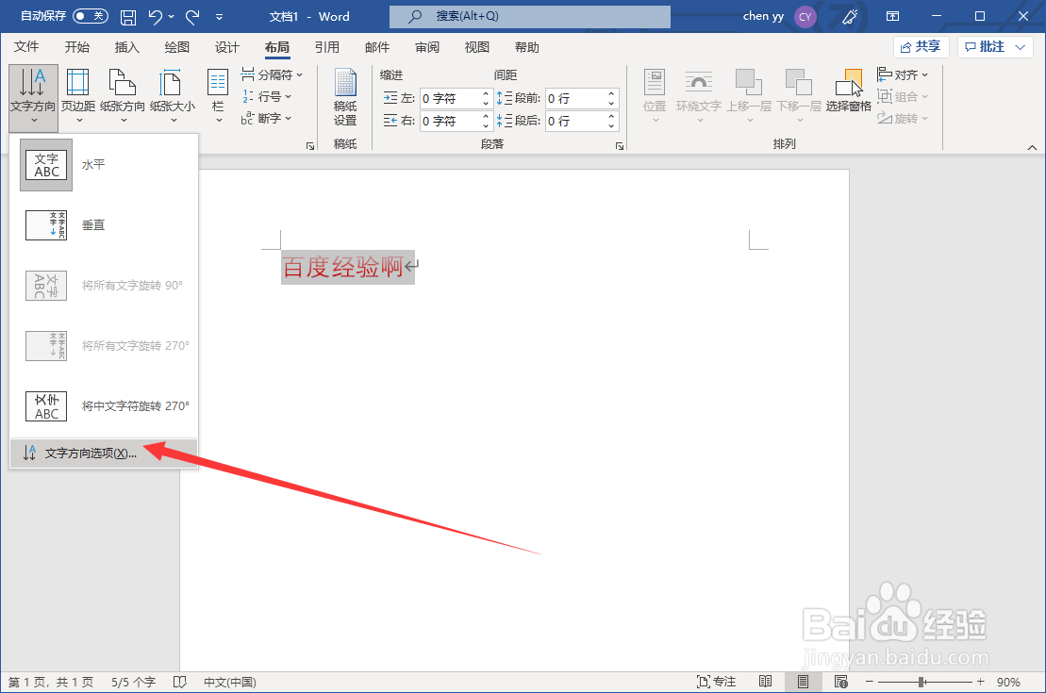Click the 搜索 (Search Alt+Q) box
Screen dimensions: 1046x693
tap(528, 16)
